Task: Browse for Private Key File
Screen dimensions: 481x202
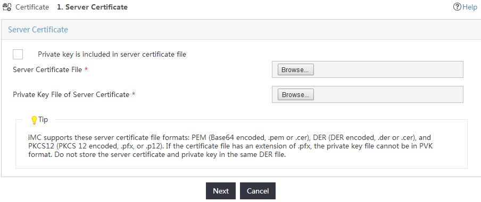Action: pyautogui.click(x=296, y=95)
